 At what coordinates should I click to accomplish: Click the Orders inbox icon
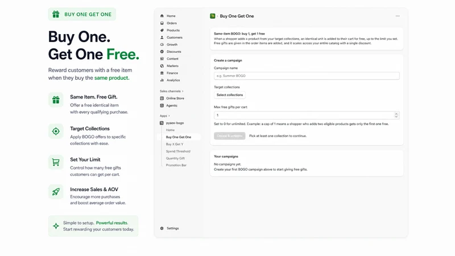(162, 23)
